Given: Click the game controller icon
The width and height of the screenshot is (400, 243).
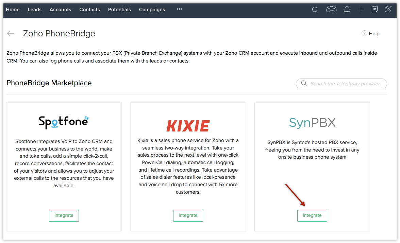Looking at the screenshot, I should click(331, 10).
